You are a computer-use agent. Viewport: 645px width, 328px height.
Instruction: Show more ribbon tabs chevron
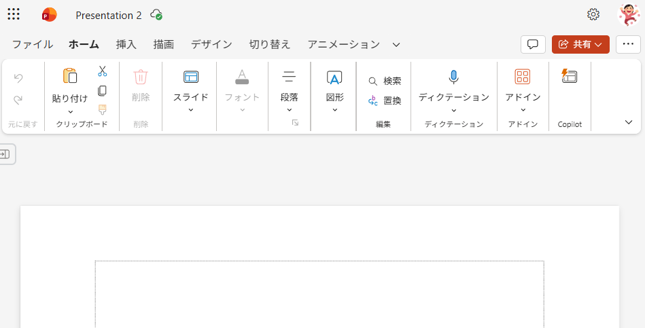(x=396, y=45)
